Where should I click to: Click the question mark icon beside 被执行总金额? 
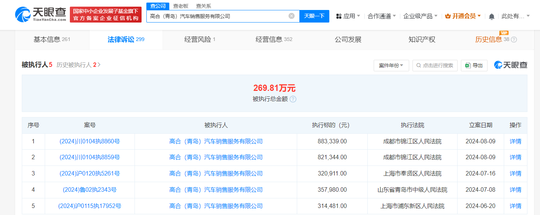[293, 99]
